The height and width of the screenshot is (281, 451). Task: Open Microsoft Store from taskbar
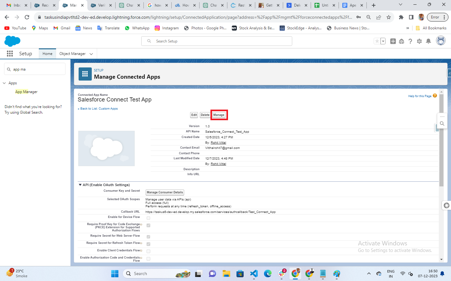click(x=240, y=274)
